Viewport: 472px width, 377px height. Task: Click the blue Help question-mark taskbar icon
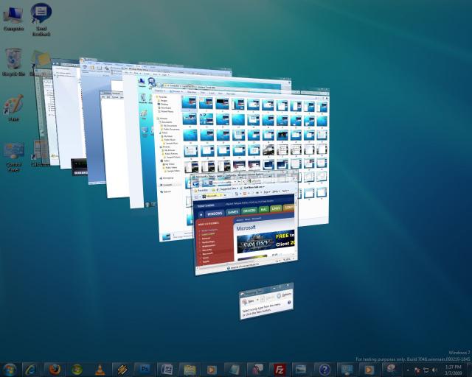coord(324,369)
